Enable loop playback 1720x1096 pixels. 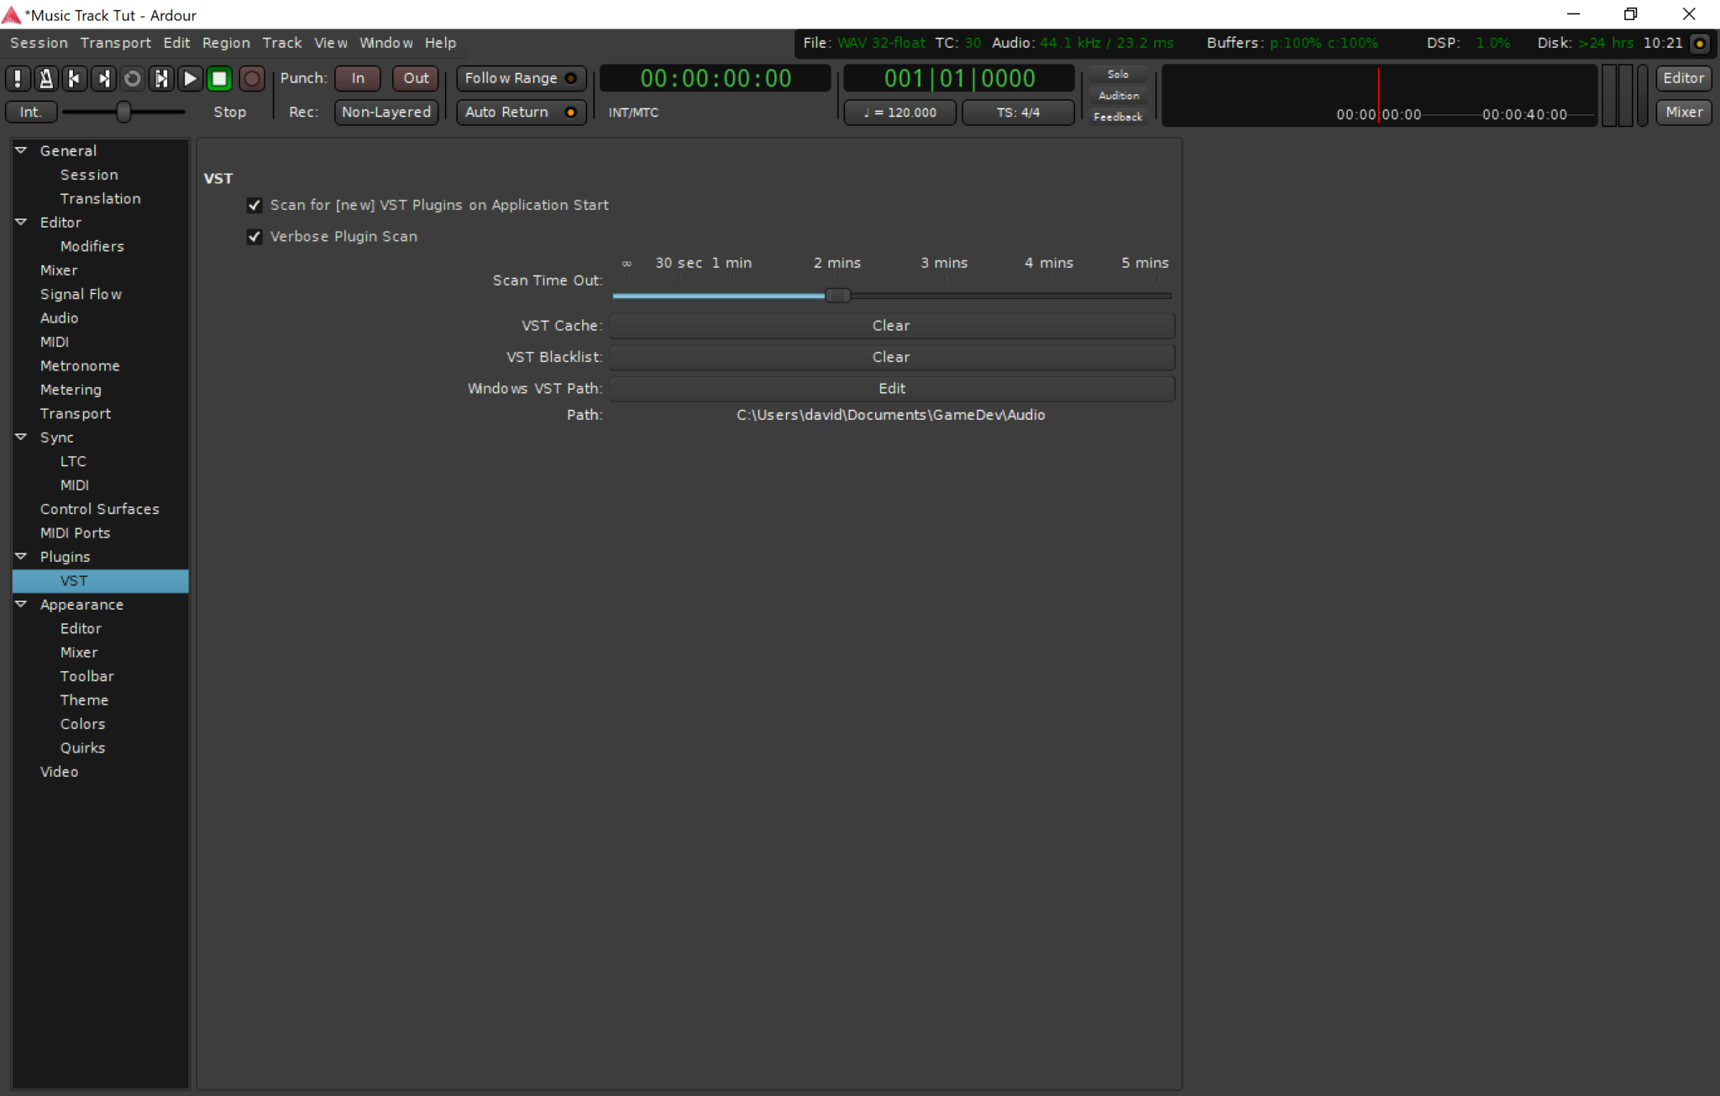click(132, 78)
